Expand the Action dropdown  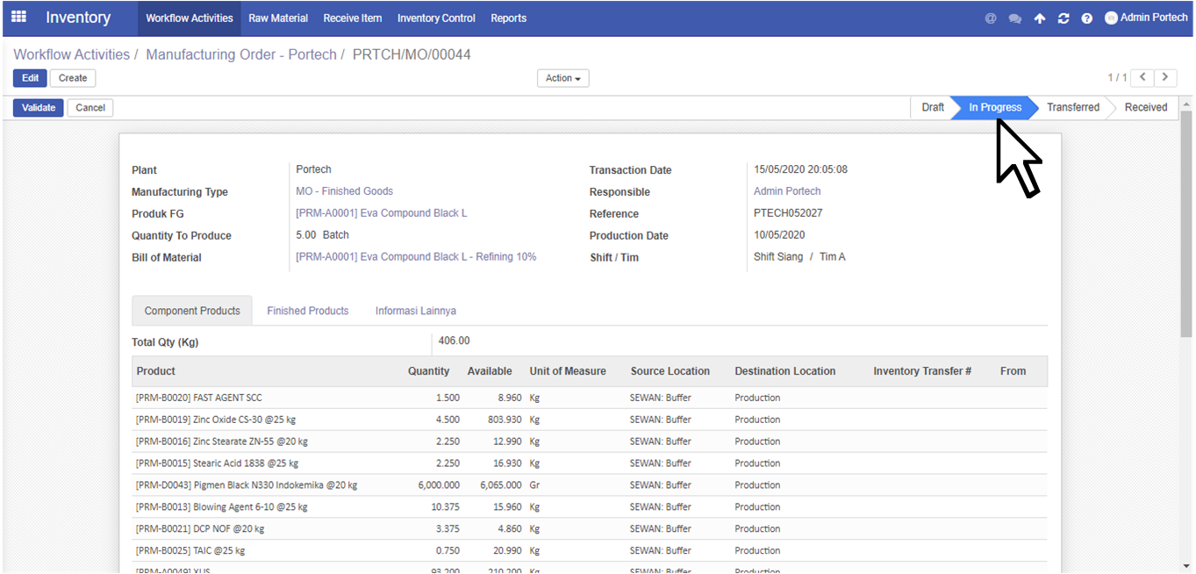point(562,78)
